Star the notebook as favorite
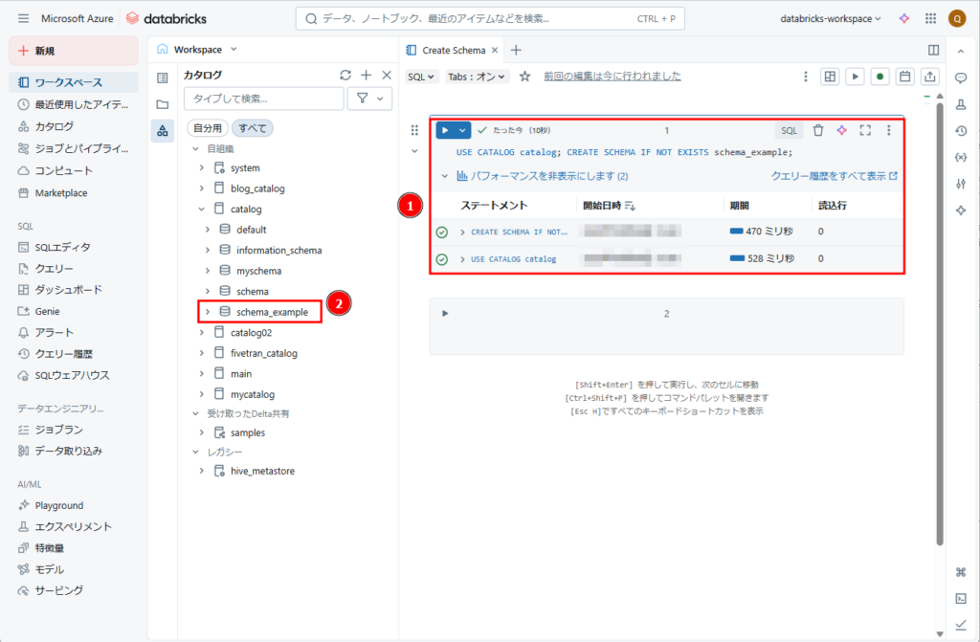 coord(524,77)
